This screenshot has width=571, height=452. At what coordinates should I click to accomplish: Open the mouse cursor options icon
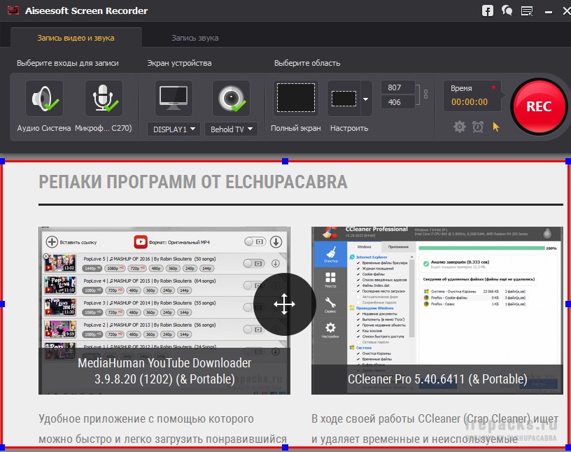[496, 127]
